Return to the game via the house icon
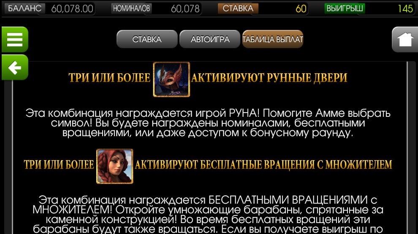 click(404, 39)
